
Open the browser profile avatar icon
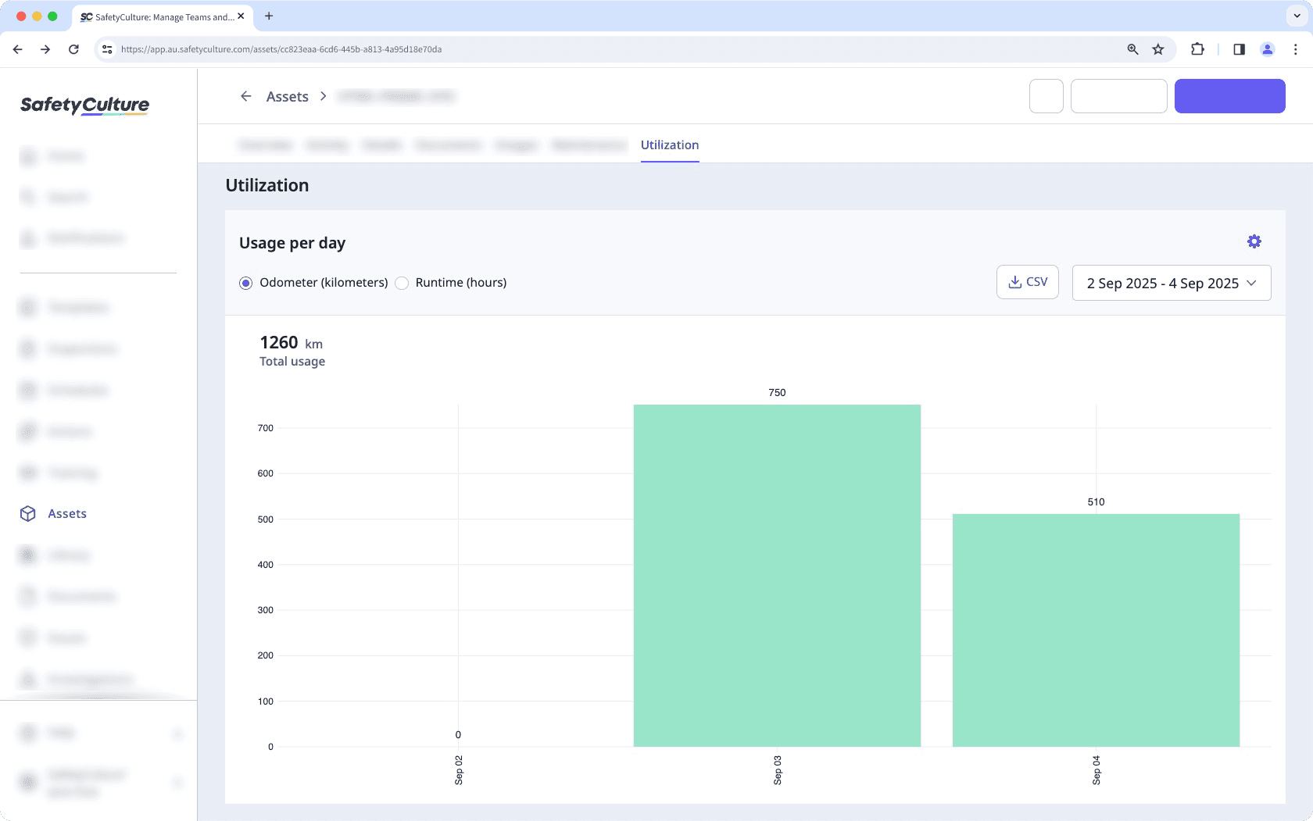pyautogui.click(x=1267, y=49)
